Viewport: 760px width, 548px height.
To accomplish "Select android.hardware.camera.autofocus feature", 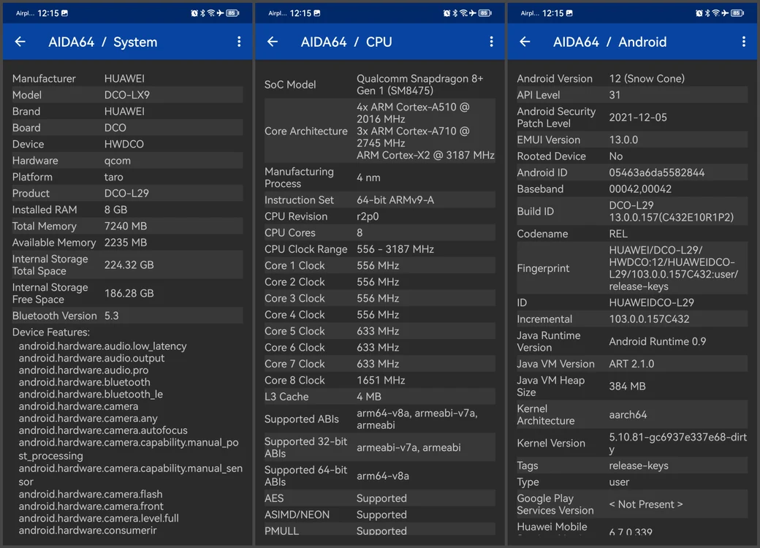I will click(103, 430).
